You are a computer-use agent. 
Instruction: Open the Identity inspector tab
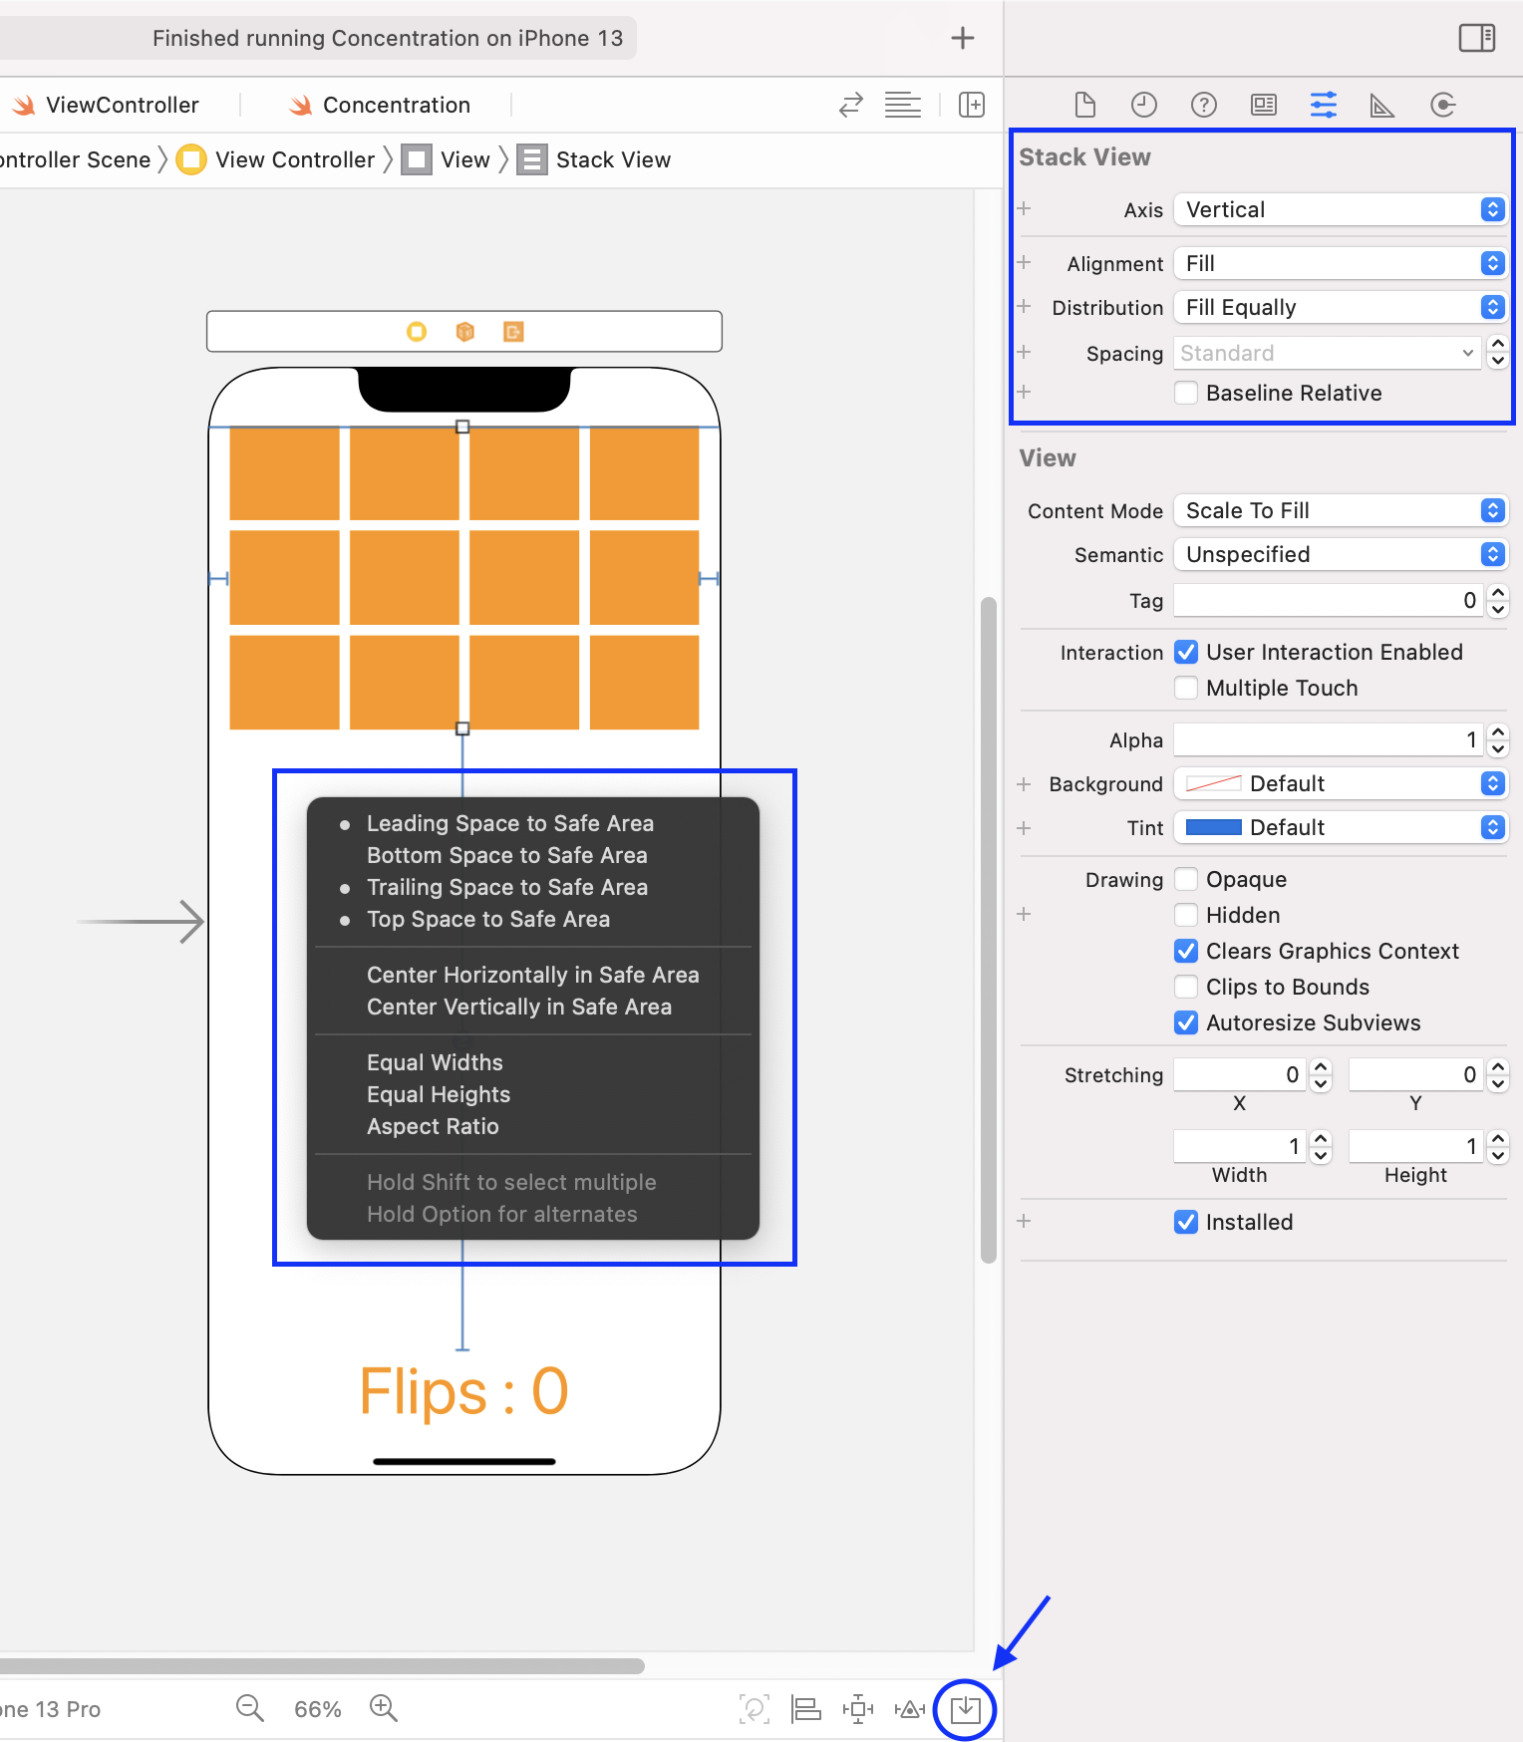(x=1264, y=105)
